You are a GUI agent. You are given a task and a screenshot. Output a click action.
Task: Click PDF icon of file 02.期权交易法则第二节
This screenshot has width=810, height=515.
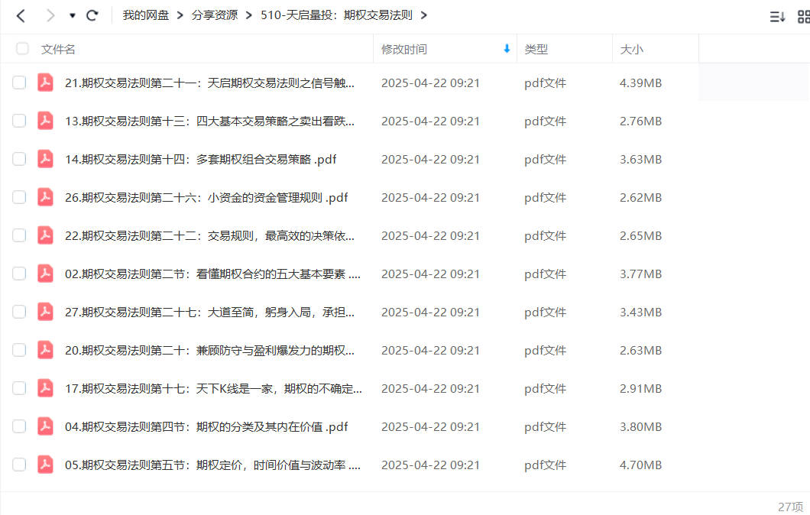[x=45, y=274]
